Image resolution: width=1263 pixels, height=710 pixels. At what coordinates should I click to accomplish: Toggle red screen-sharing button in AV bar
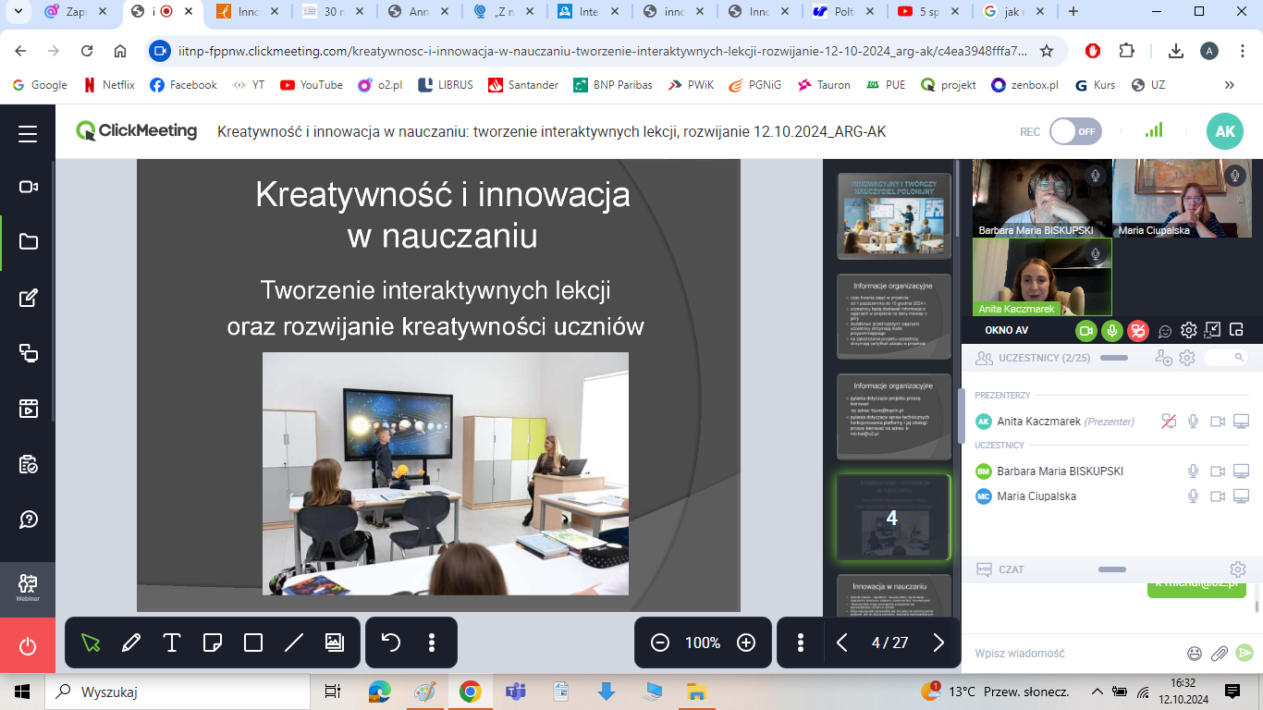tap(1138, 331)
